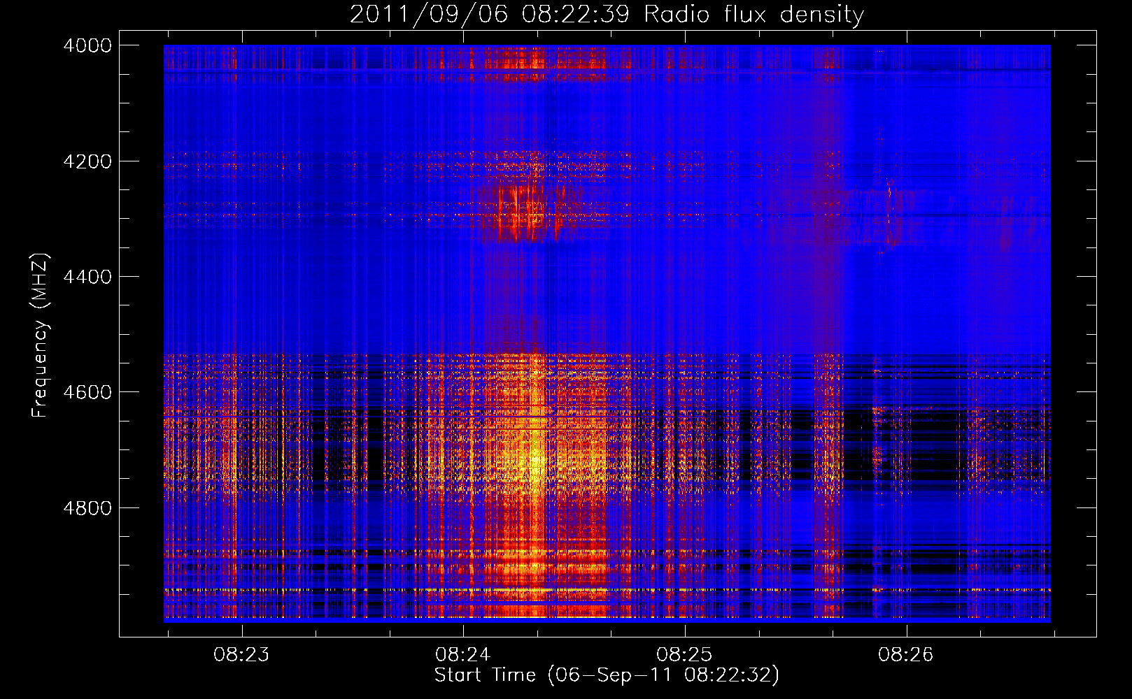Click the 4400 frequency axis label
The width and height of the screenshot is (1132, 699).
(87, 277)
